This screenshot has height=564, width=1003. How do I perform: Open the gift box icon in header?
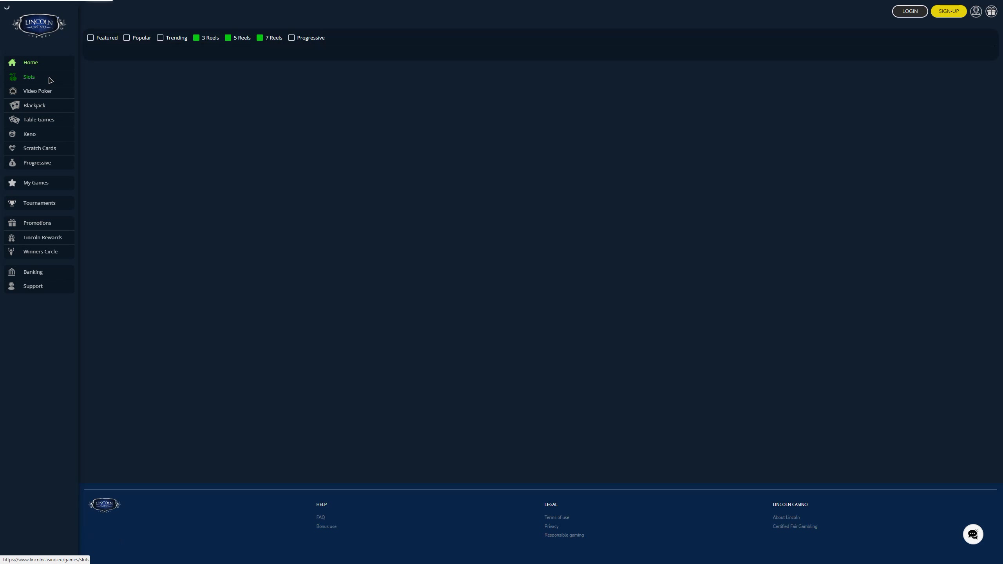991,11
